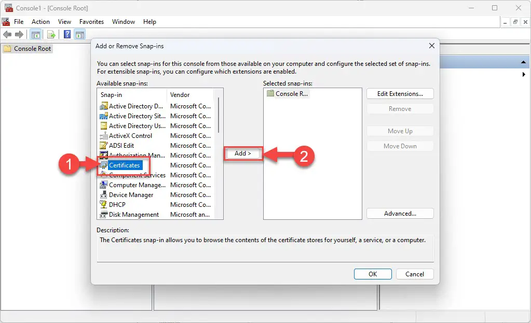Select the ADSI Edit snap-in icon

click(x=104, y=146)
